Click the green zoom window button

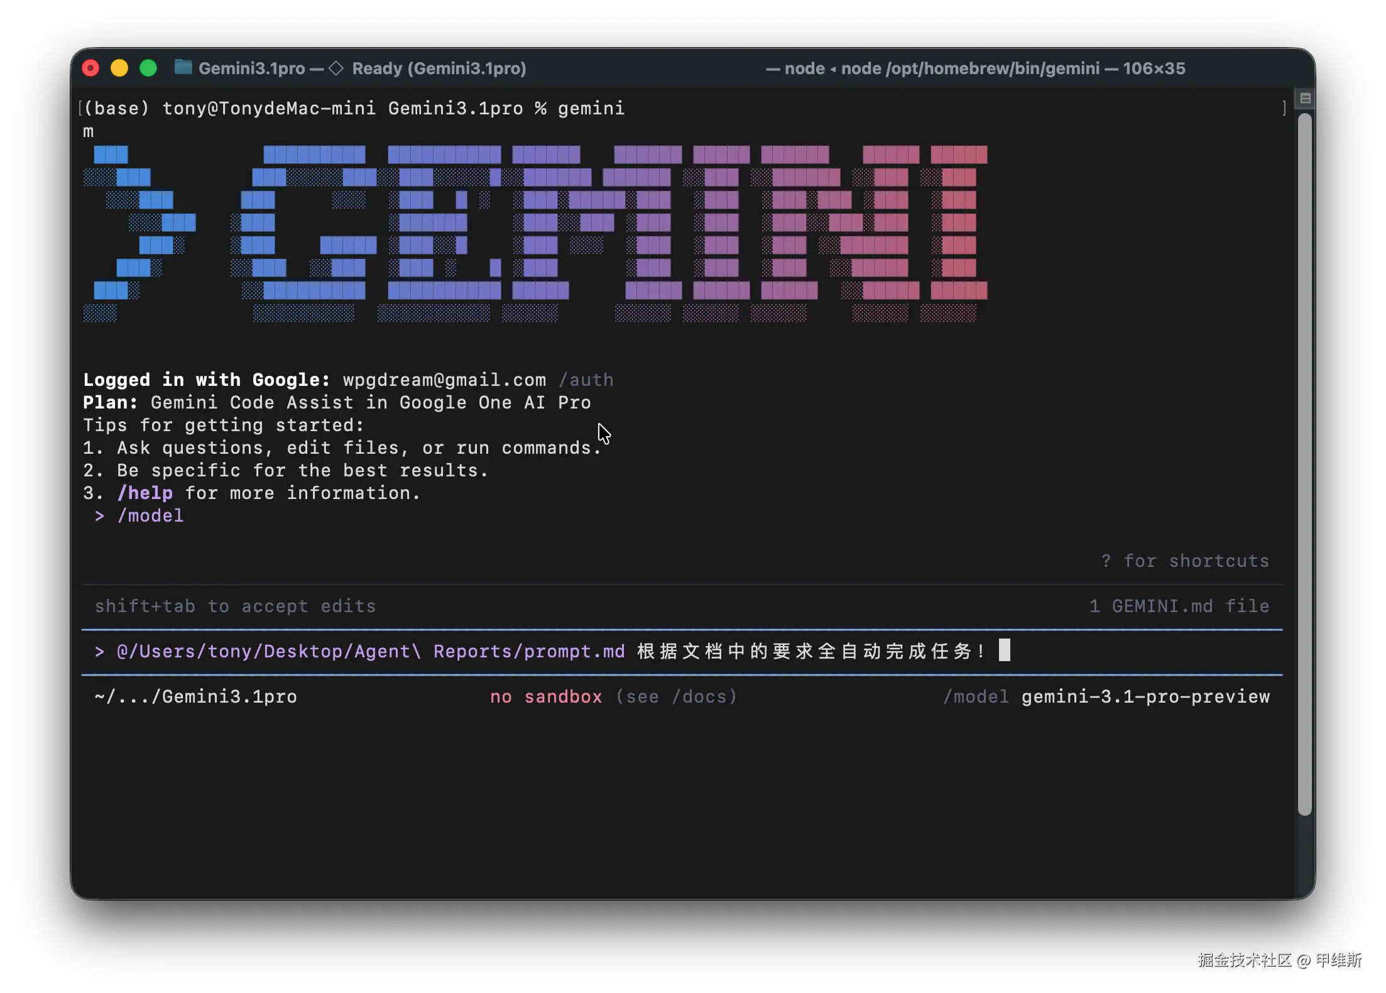click(148, 68)
